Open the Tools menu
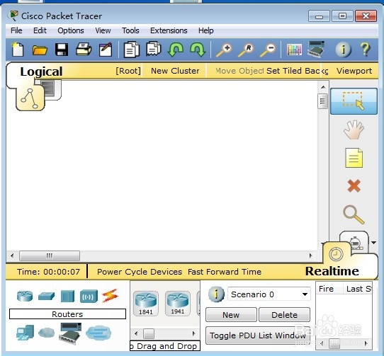 (130, 30)
